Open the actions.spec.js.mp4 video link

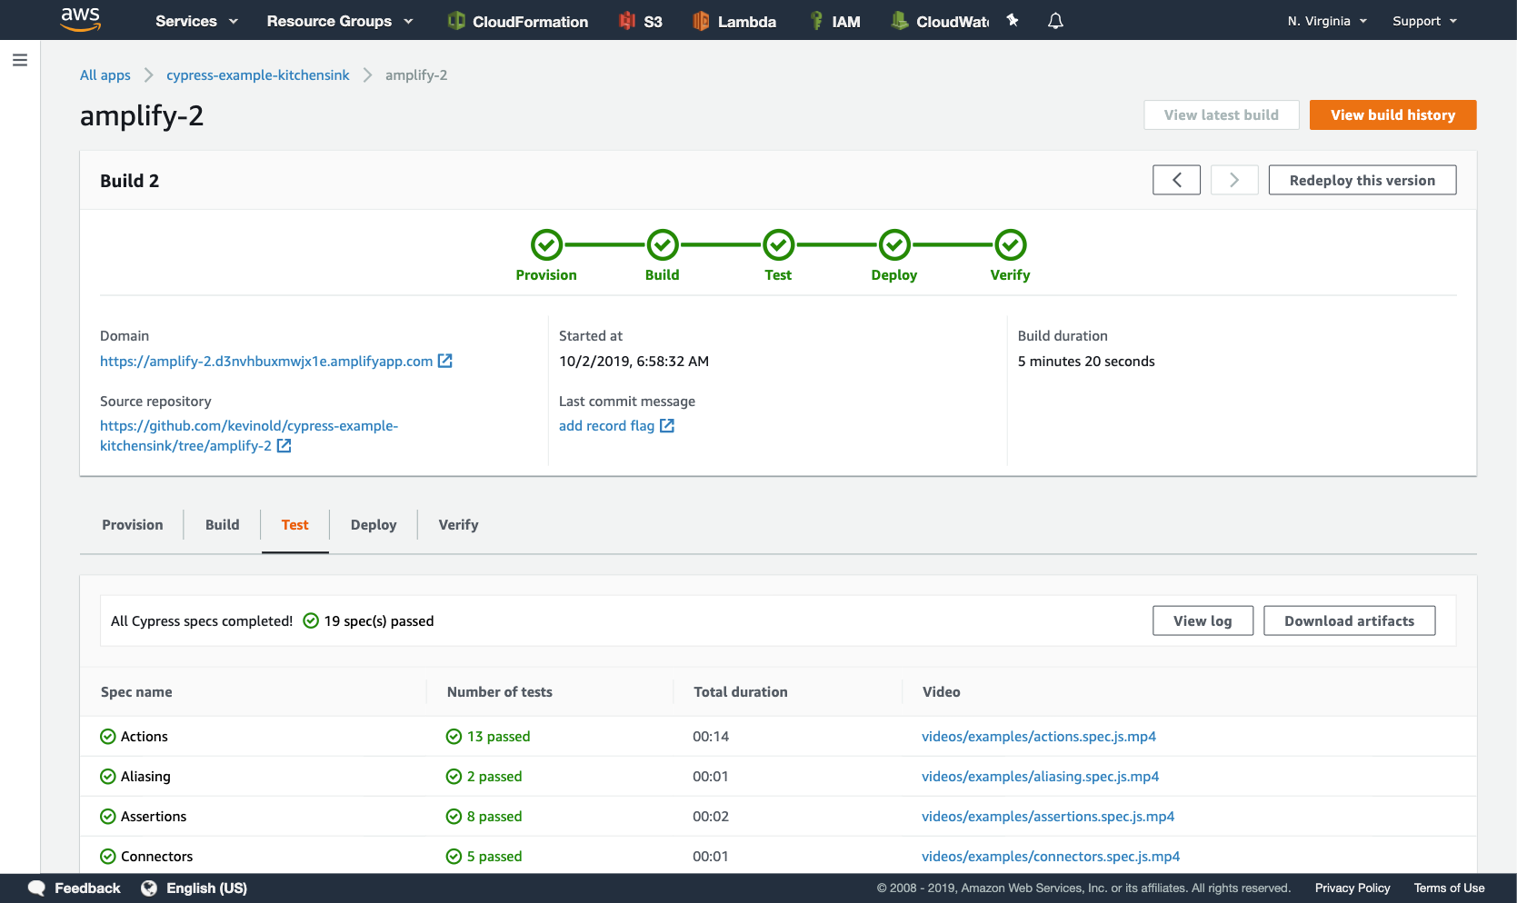tap(1039, 737)
